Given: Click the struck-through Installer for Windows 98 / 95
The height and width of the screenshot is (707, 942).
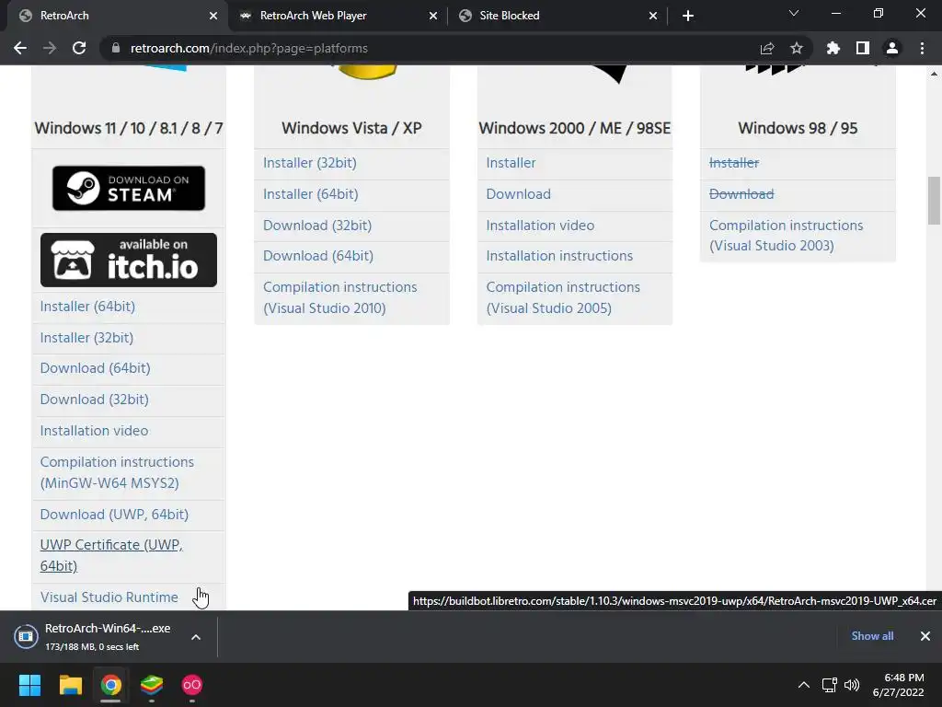Looking at the screenshot, I should tap(734, 163).
